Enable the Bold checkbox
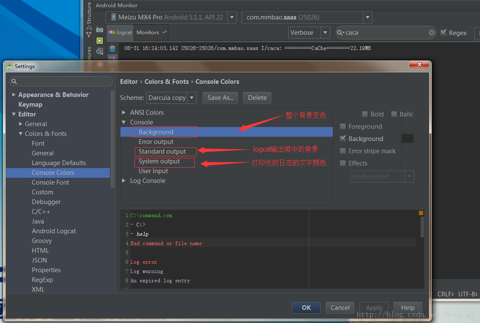Image resolution: width=480 pixels, height=323 pixels. [365, 114]
